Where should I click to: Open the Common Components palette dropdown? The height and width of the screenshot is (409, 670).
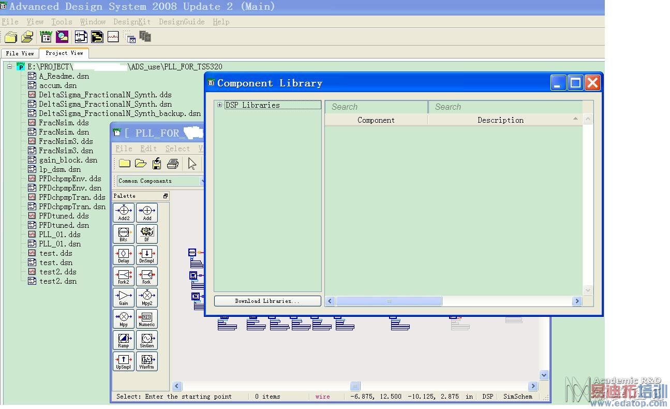click(x=159, y=181)
